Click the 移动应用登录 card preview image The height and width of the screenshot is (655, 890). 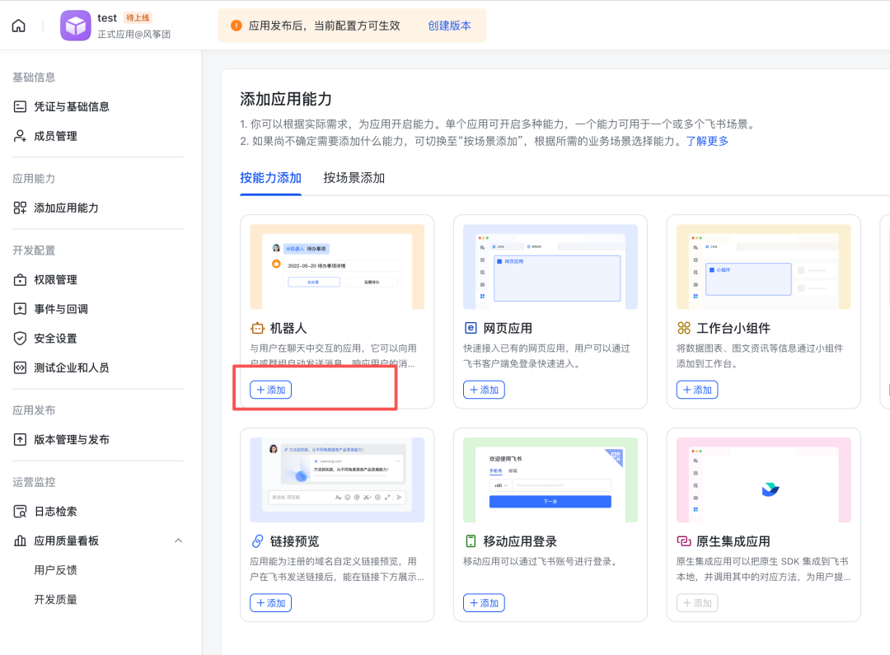tap(550, 480)
